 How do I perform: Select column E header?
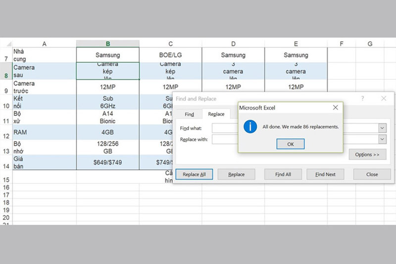pyautogui.click(x=296, y=44)
